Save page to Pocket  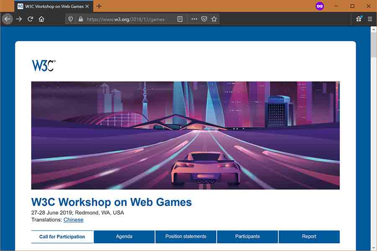click(x=204, y=19)
